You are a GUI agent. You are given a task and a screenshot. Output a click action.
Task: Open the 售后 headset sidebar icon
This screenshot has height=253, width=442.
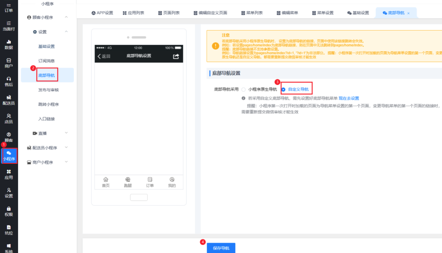9,81
